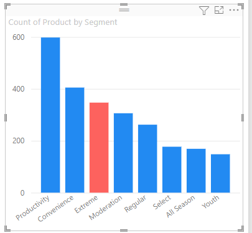The image size is (252, 233).
Task: Open the visual filter funnel icon
Action: click(x=204, y=11)
